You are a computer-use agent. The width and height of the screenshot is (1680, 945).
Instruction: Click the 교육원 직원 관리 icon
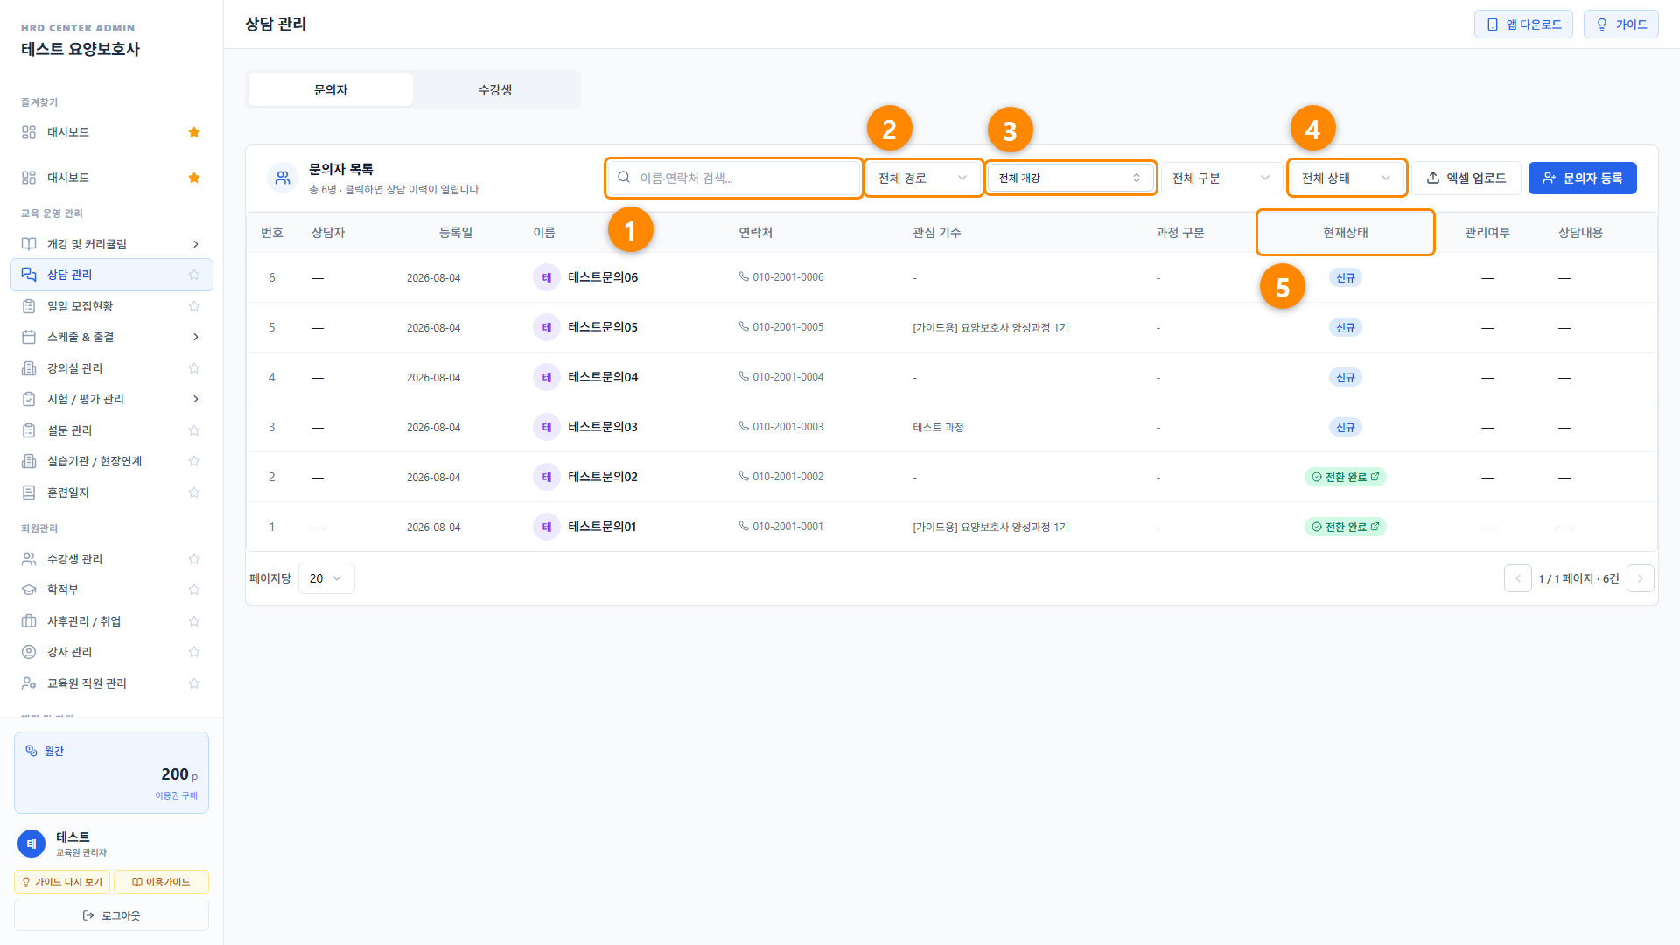29,683
